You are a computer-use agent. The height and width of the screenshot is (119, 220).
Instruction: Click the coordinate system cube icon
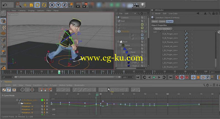tap(71, 5)
